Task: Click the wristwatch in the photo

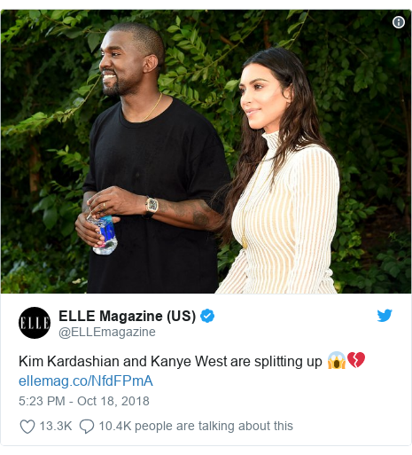Action: [x=151, y=206]
